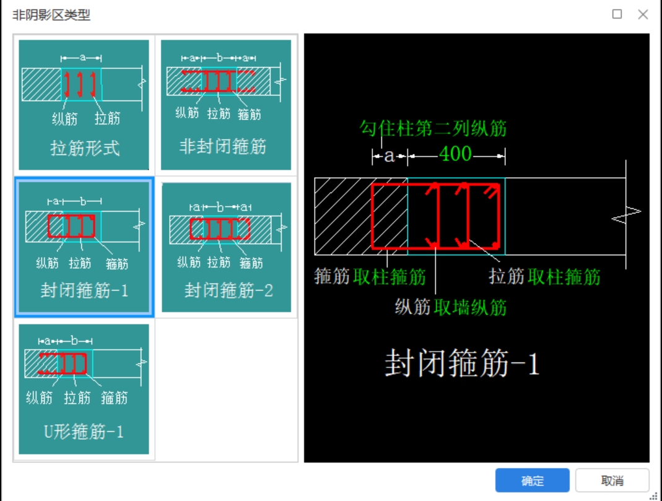
Task: Maximize the 非阴影区类型 dialog
Action: [617, 14]
